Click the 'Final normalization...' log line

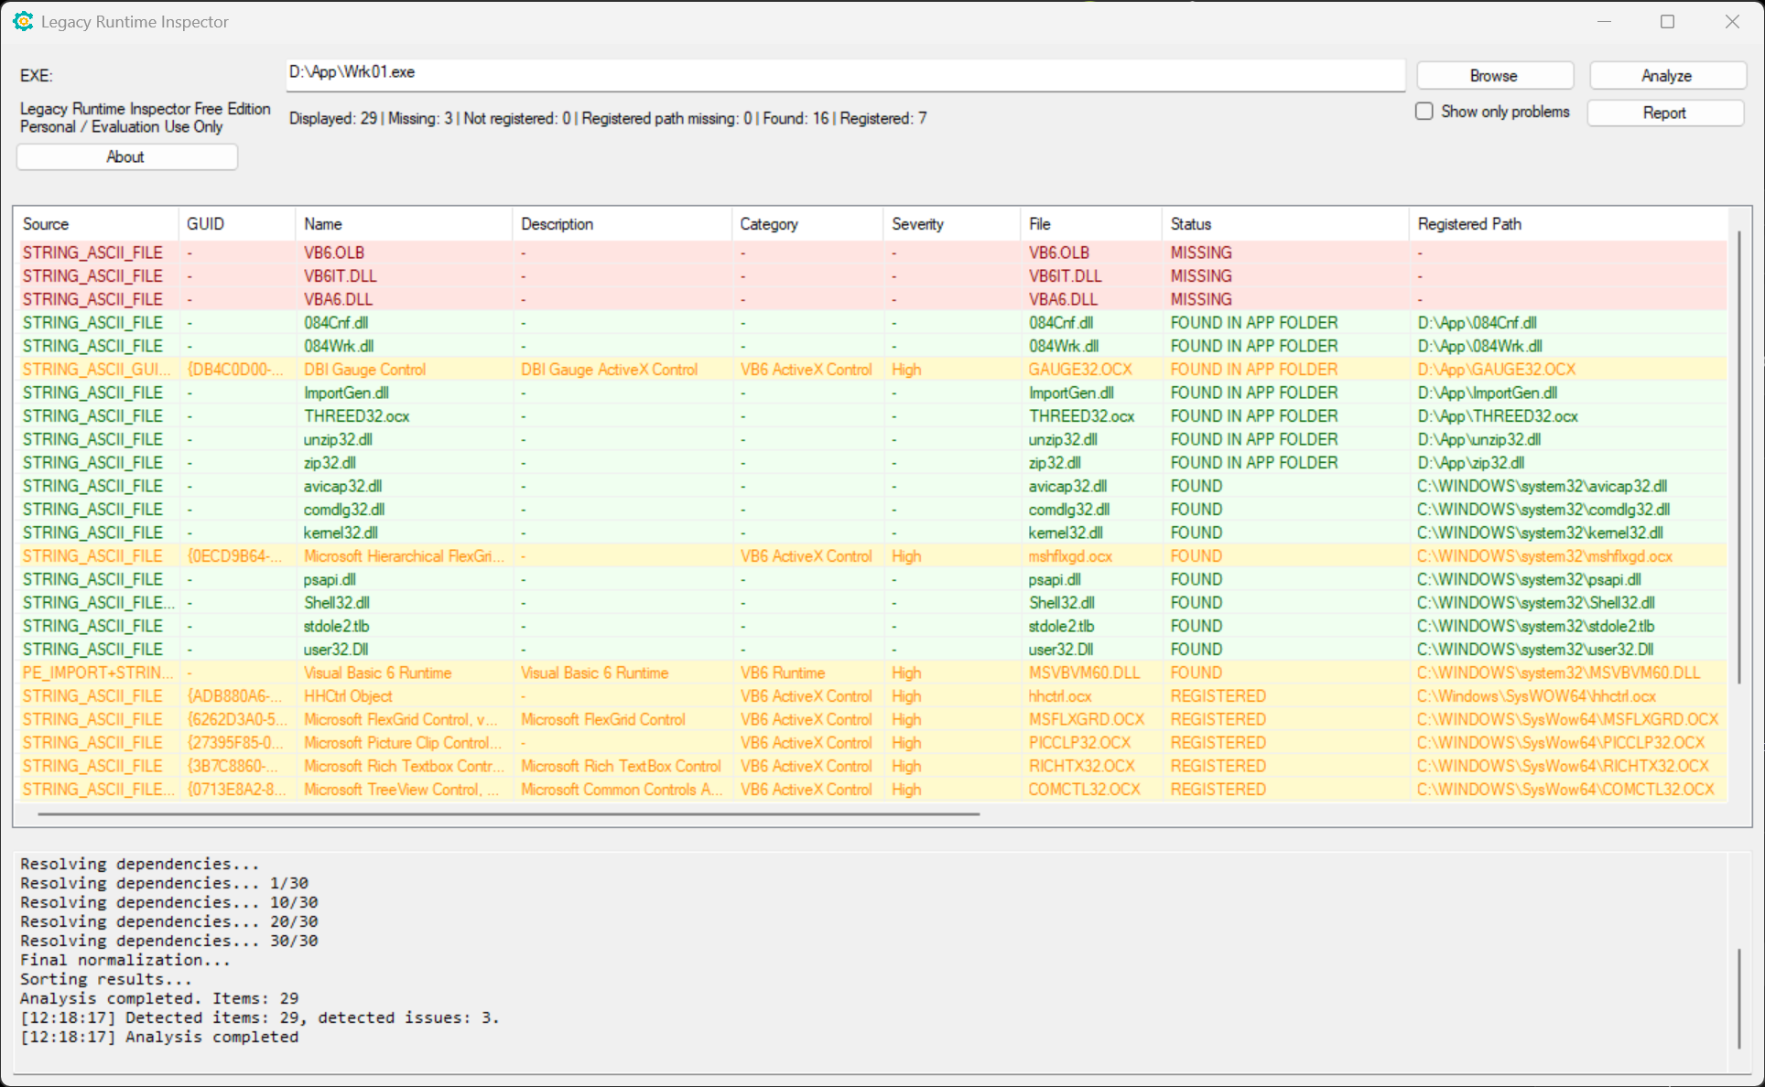(x=125, y=960)
